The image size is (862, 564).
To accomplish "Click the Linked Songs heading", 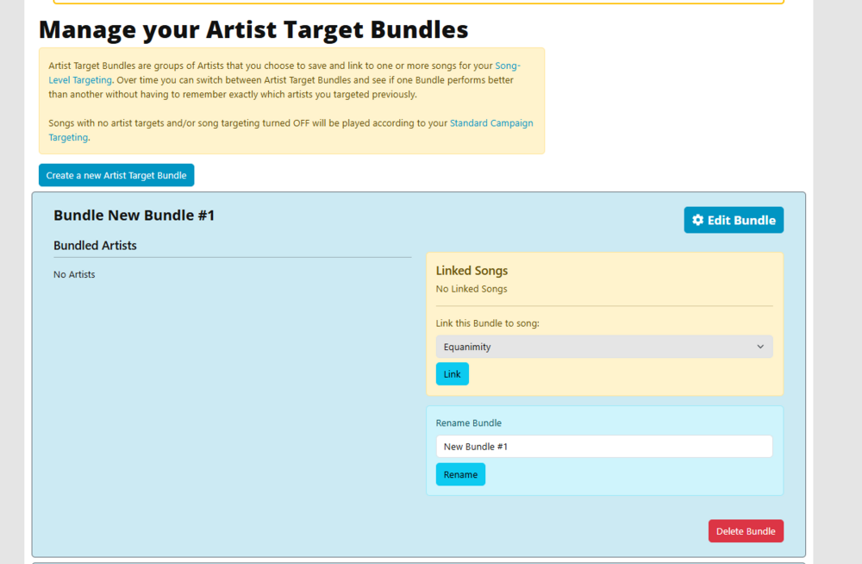I will coord(472,271).
